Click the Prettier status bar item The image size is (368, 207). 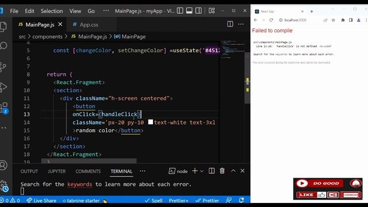coord(207,201)
